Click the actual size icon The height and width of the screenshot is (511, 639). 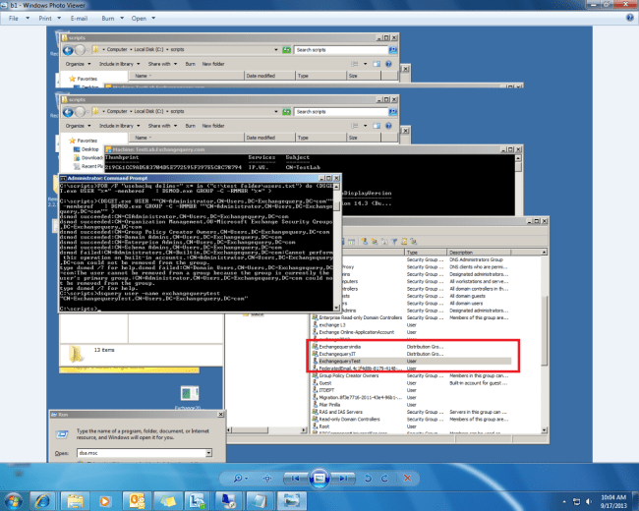click(x=265, y=477)
